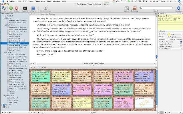Select 'Epilogue' in the binder
This screenshot has height=114, width=183.
click(x=12, y=91)
